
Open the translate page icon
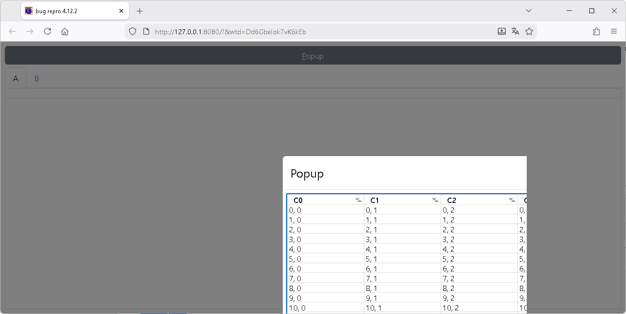[515, 31]
